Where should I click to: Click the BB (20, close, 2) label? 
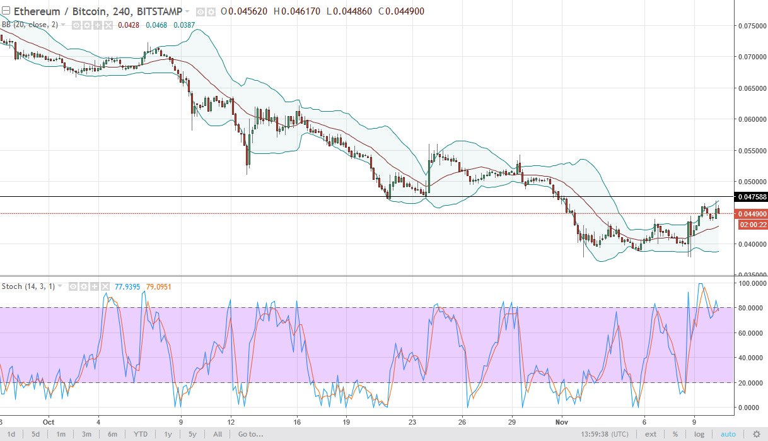[30, 25]
